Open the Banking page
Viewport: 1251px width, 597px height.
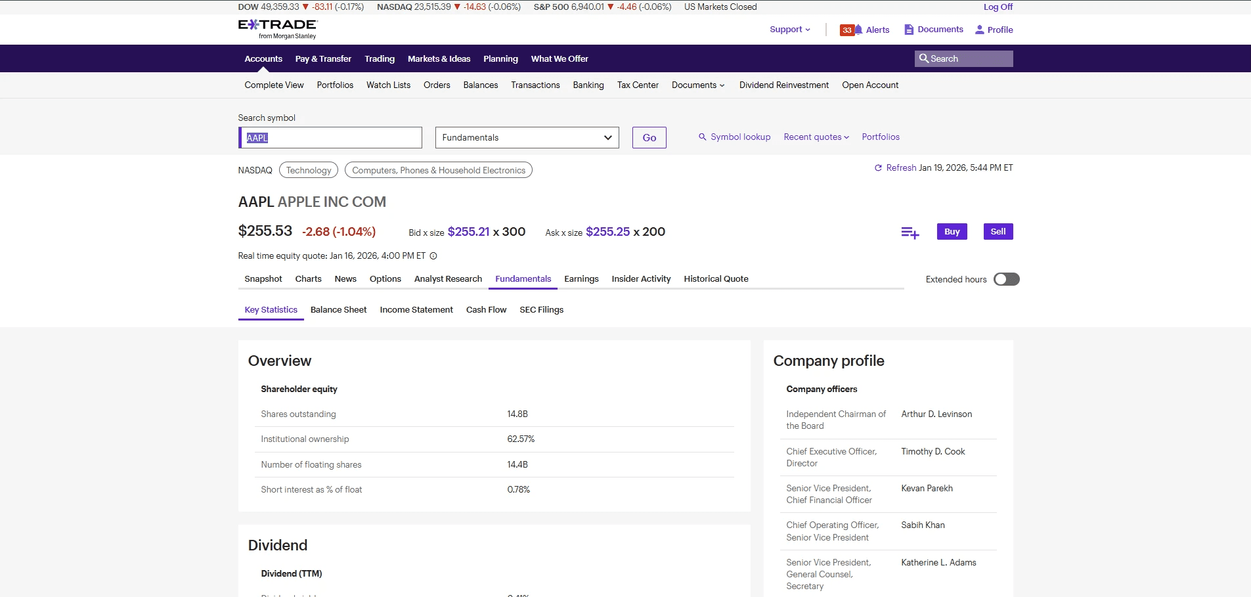pos(588,85)
